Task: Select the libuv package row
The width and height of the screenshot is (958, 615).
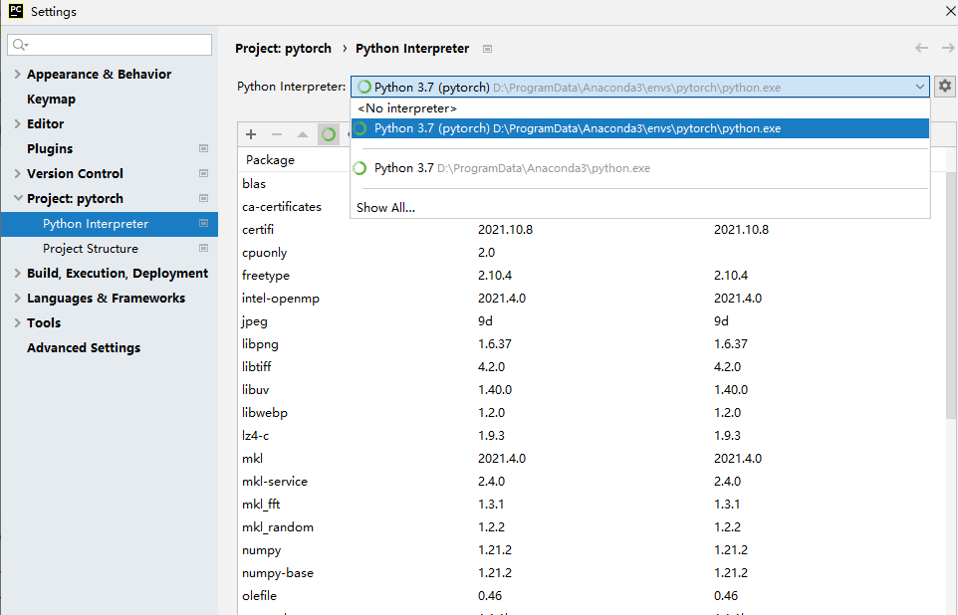Action: point(592,390)
